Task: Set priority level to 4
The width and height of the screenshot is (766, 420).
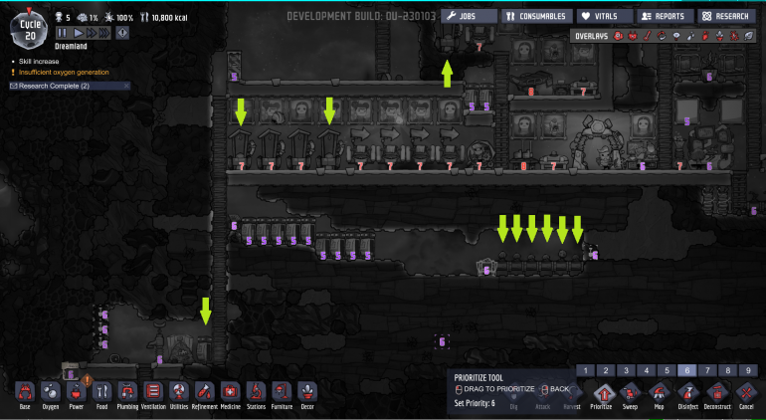Action: (647, 370)
